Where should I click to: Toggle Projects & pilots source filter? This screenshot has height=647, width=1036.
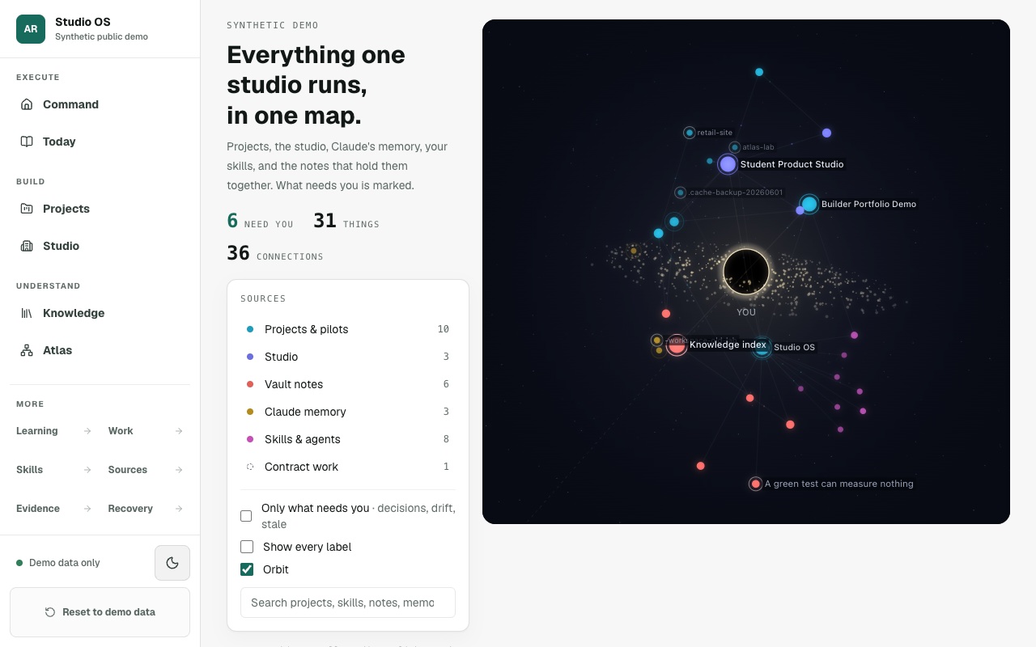click(x=348, y=329)
